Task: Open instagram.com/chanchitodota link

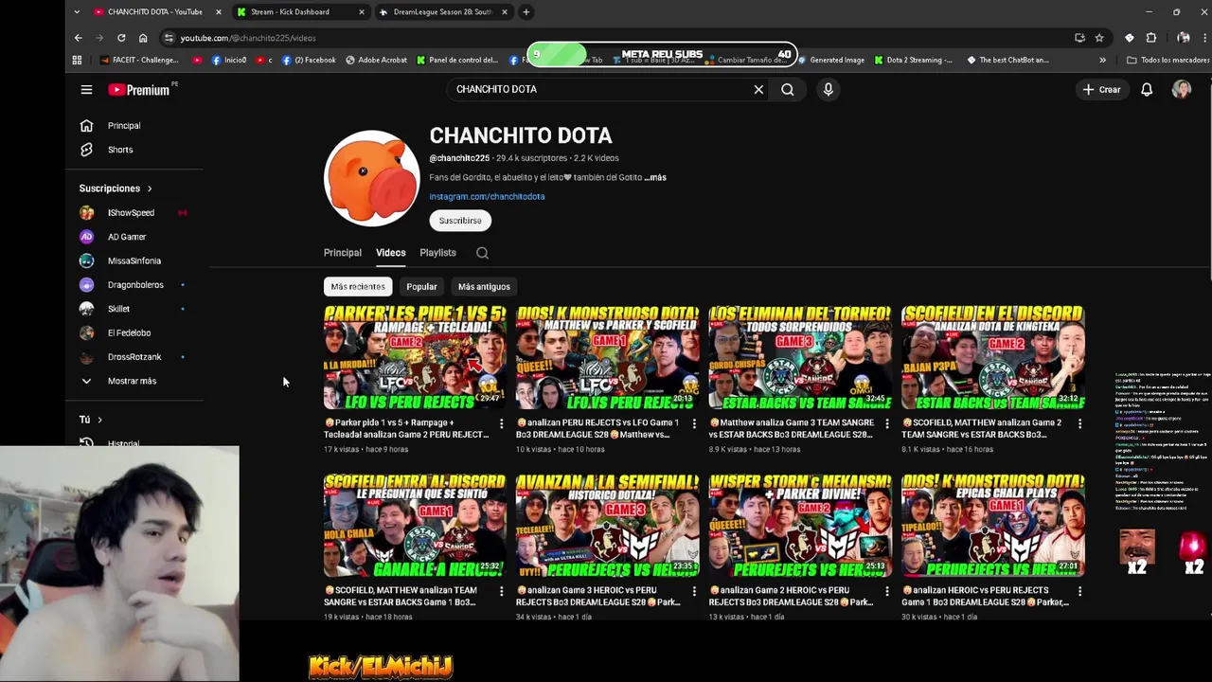Action: 487,196
